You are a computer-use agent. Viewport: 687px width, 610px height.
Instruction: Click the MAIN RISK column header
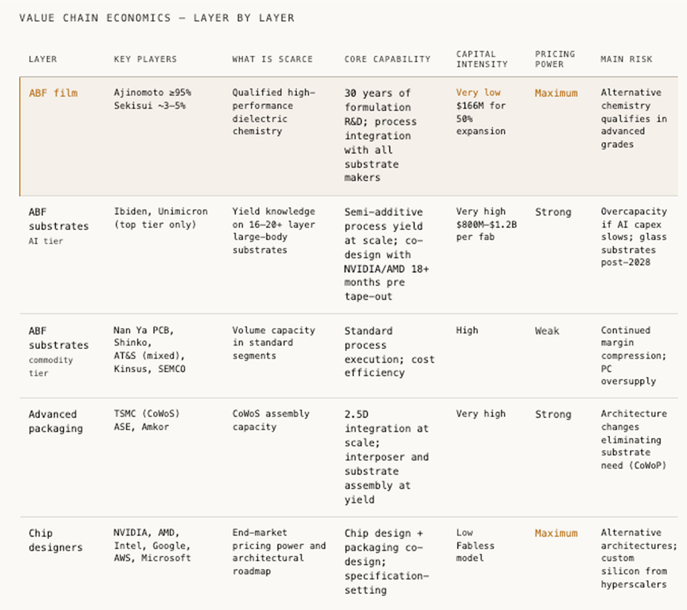click(x=626, y=59)
